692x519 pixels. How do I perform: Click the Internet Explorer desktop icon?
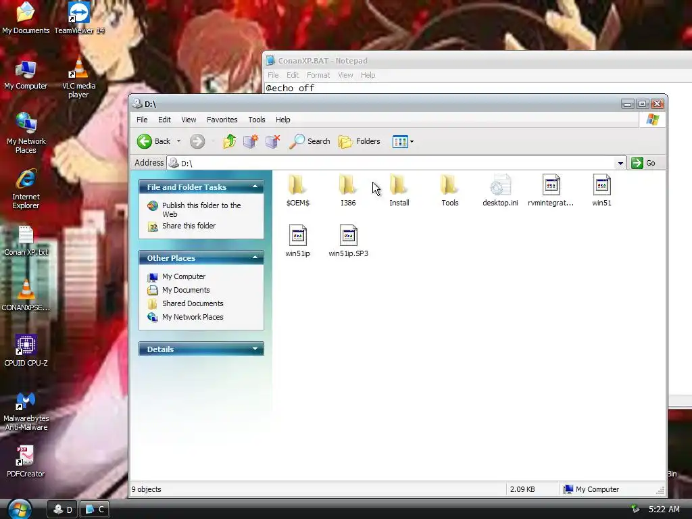pos(26,189)
